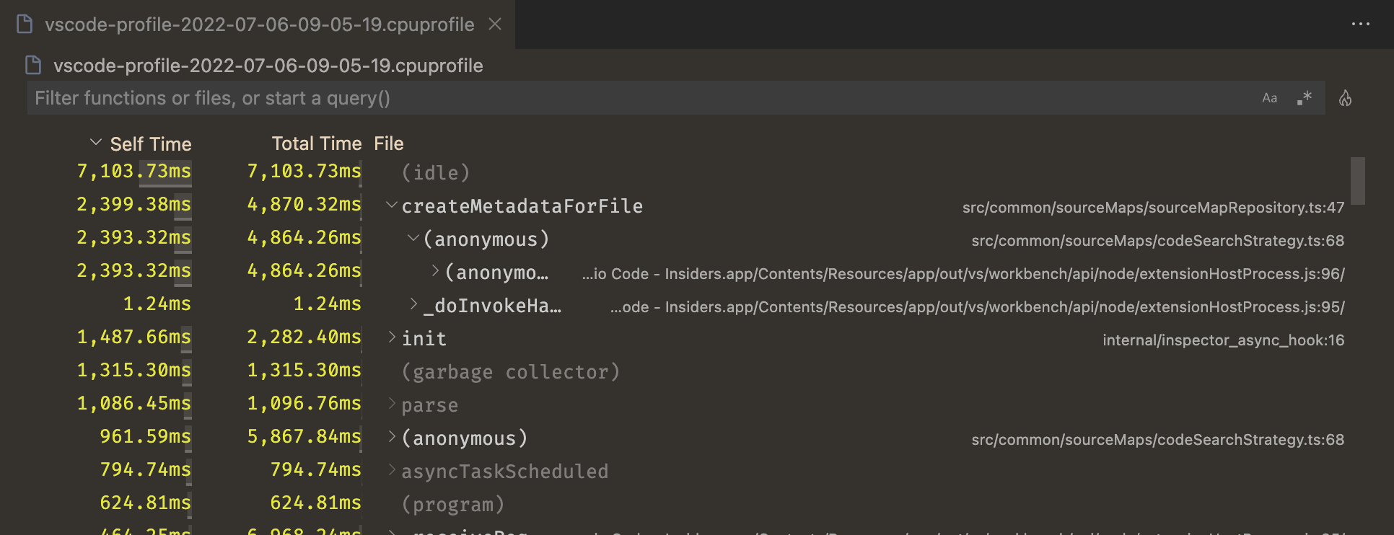Expand the asyncTaskScheduled row
1394x535 pixels.
[392, 469]
